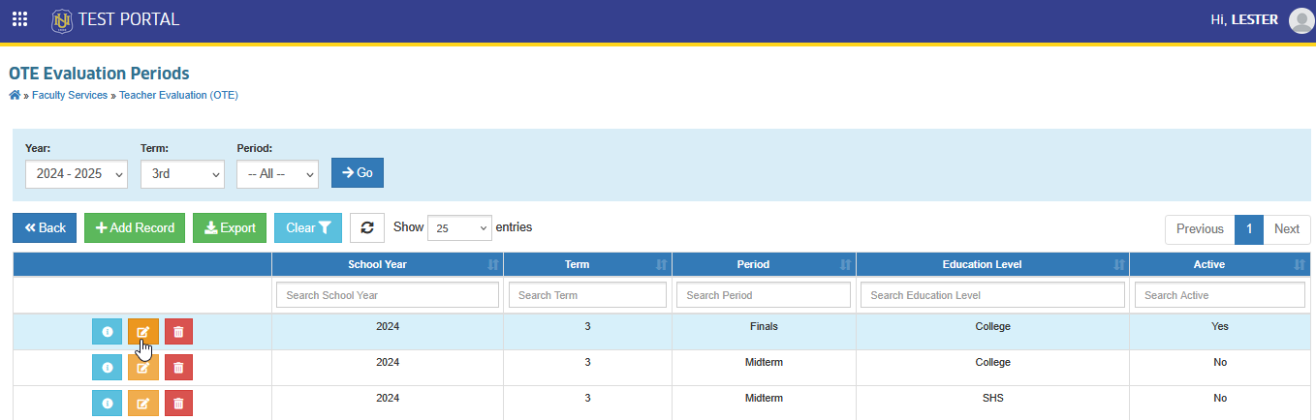The height and width of the screenshot is (420, 1316).
Task: Delete the Midterm College record
Action: tap(178, 368)
